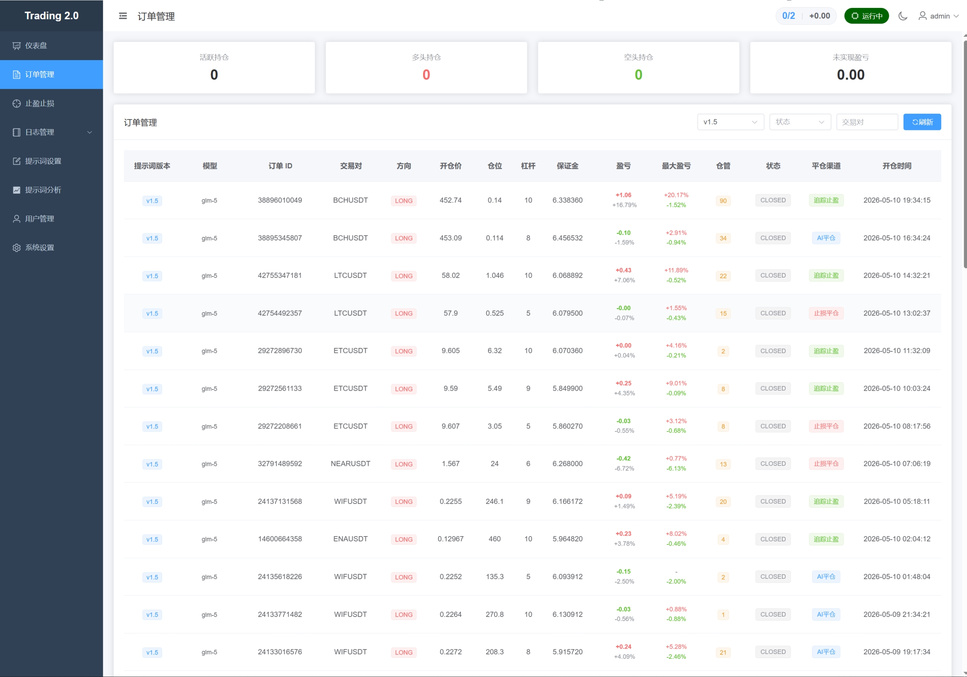
Task: Open the v1.5 version dropdown
Action: [730, 122]
